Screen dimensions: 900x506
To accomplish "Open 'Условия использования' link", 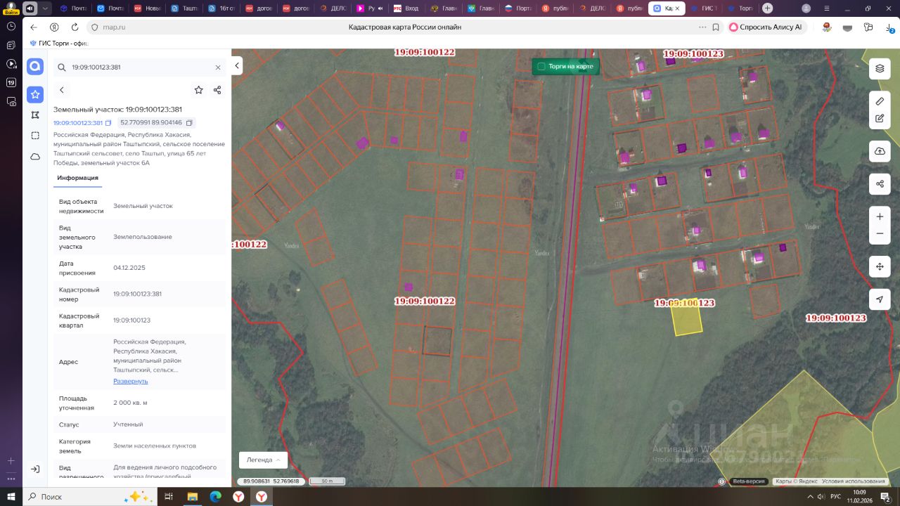I will (x=854, y=481).
